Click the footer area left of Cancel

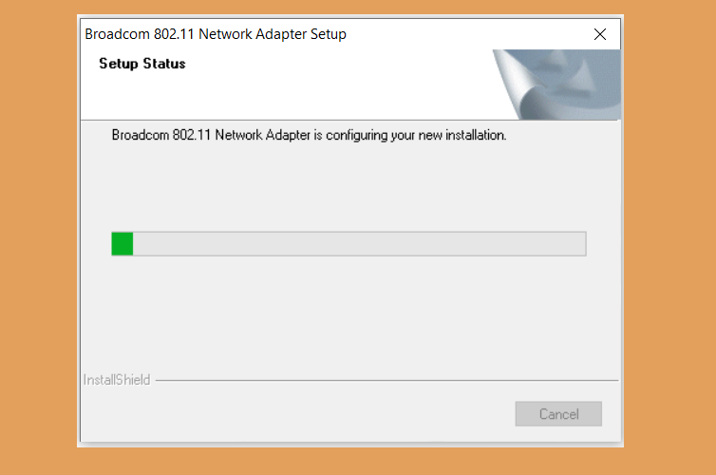click(297, 414)
